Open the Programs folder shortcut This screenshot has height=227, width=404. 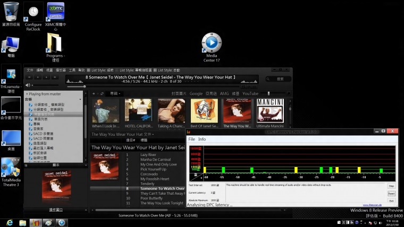coord(55,43)
